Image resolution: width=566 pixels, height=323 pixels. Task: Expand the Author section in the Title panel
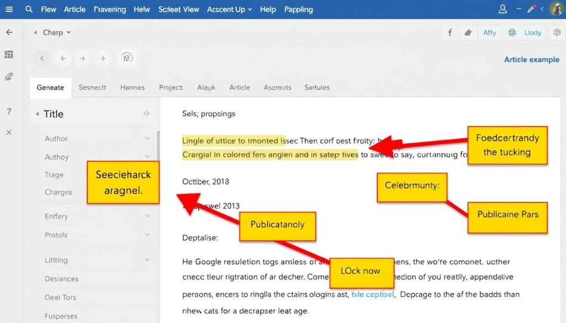coord(147,139)
